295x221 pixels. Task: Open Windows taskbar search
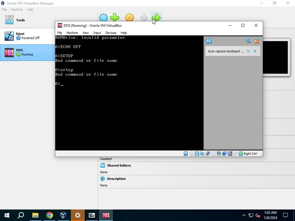[x=21, y=215]
